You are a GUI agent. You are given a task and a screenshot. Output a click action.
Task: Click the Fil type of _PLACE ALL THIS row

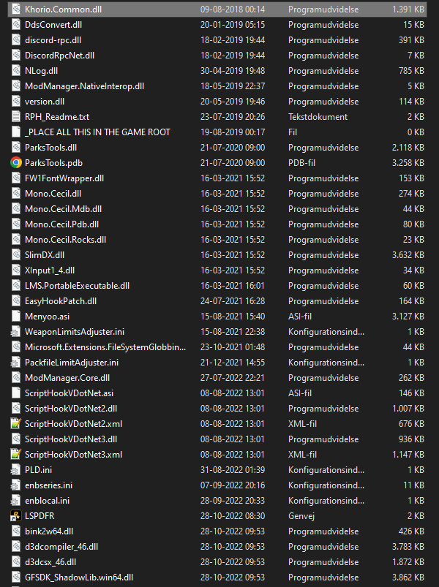pyautogui.click(x=293, y=132)
